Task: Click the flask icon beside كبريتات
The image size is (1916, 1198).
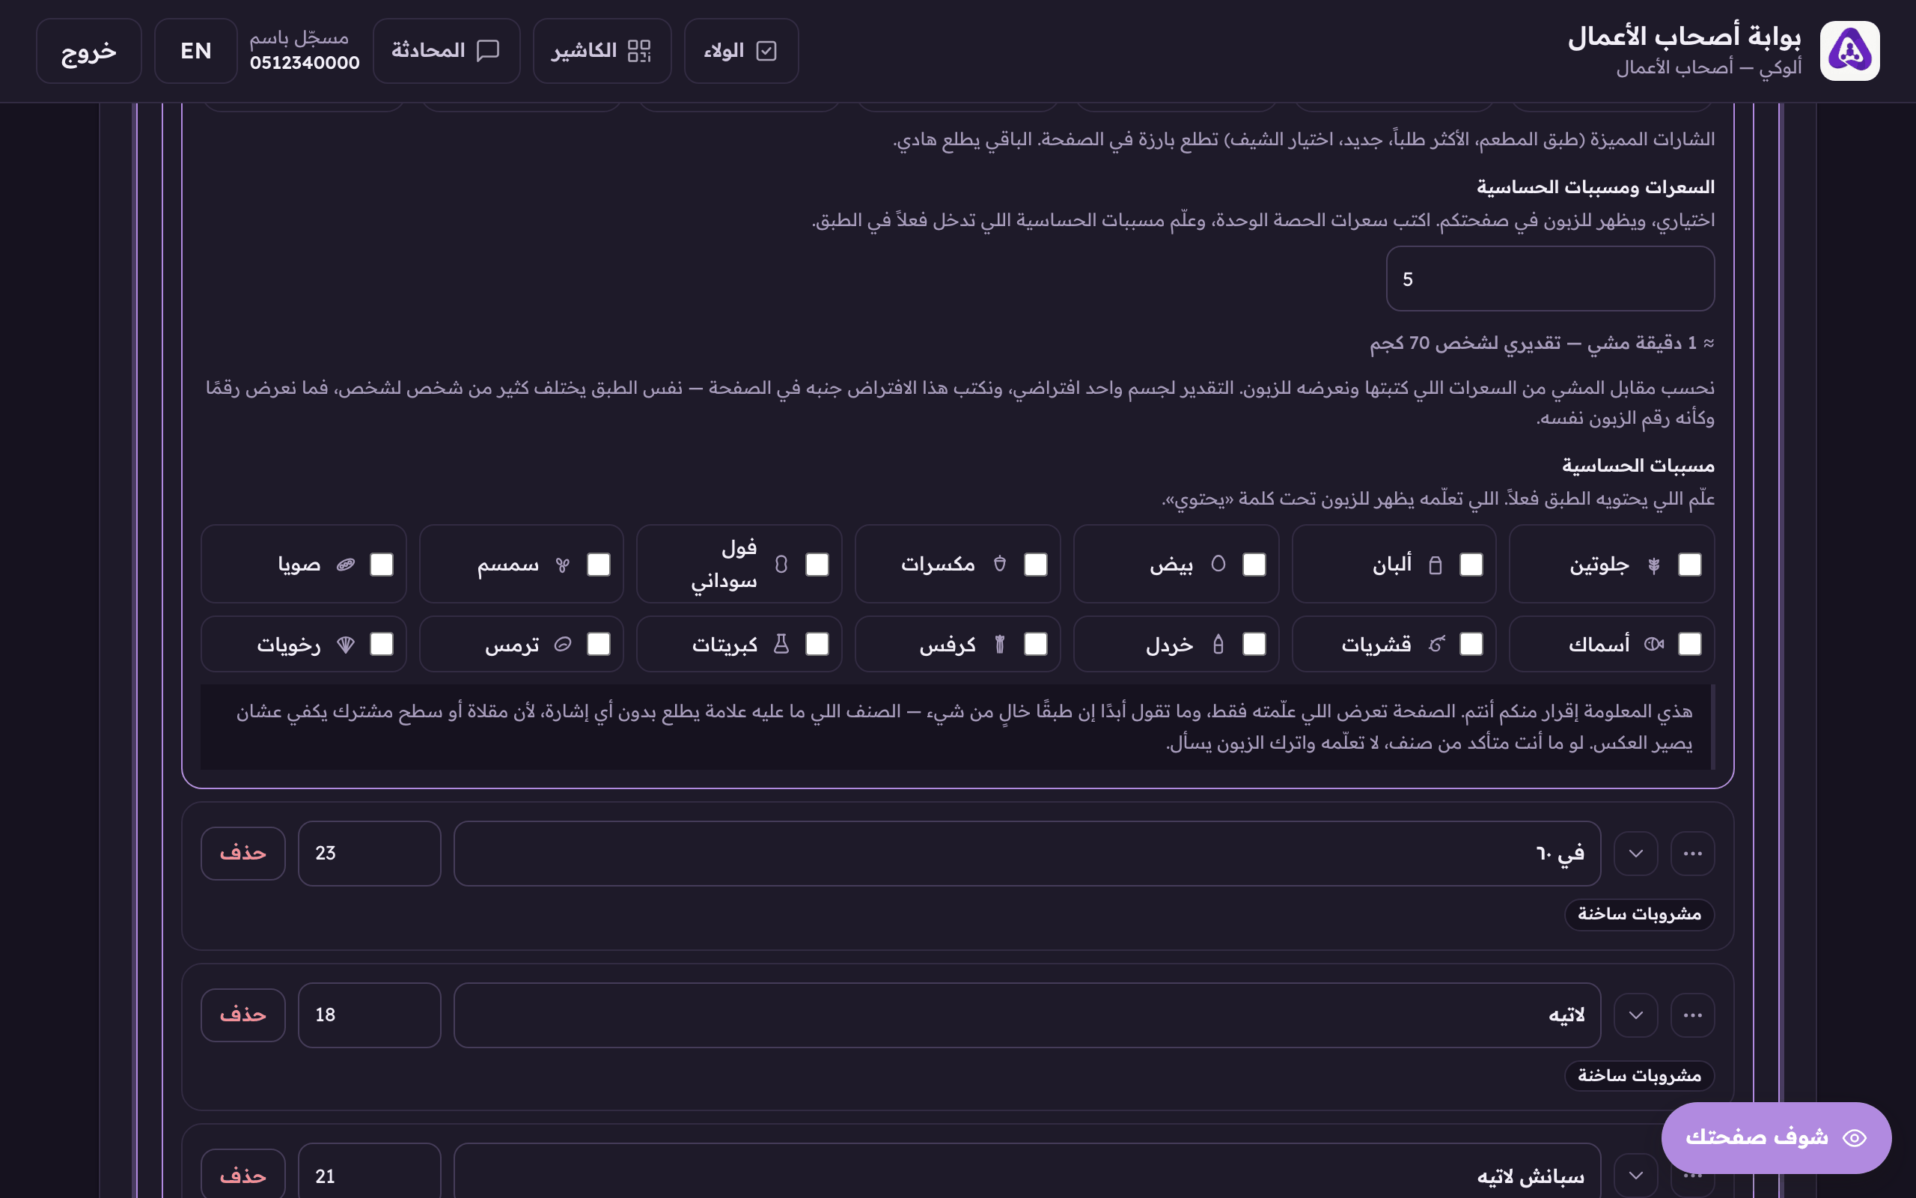Action: click(x=781, y=644)
